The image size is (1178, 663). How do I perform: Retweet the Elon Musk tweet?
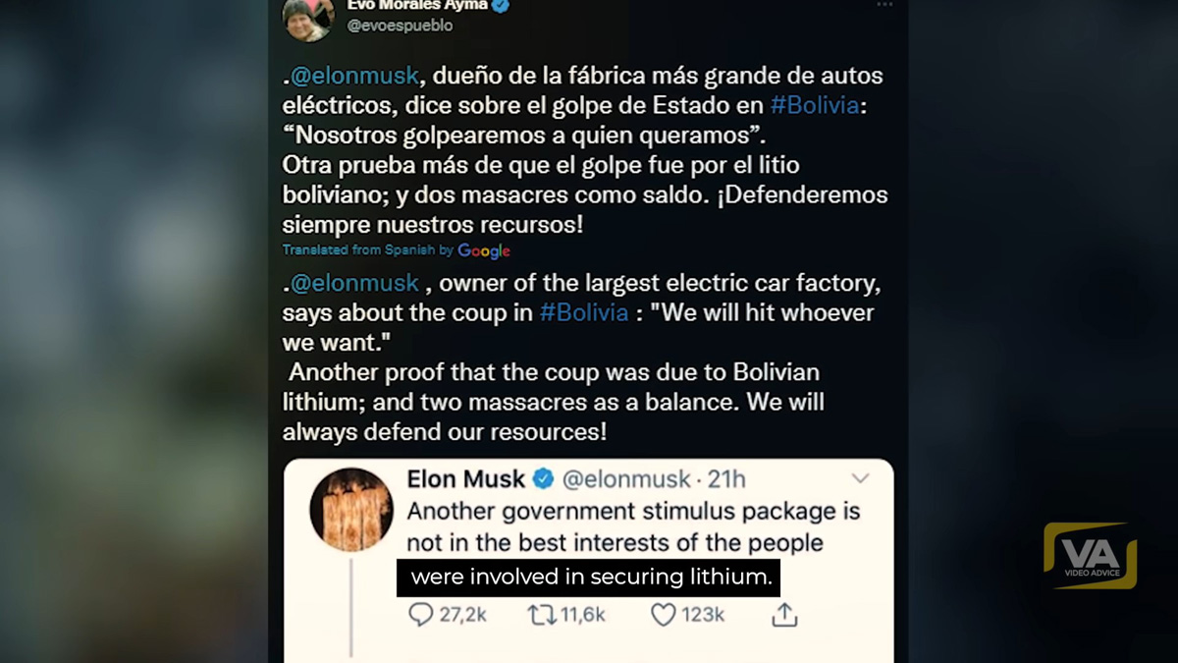point(542,615)
